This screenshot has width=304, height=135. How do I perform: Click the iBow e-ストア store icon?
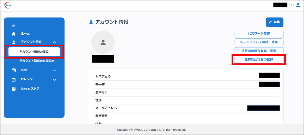click(14, 89)
